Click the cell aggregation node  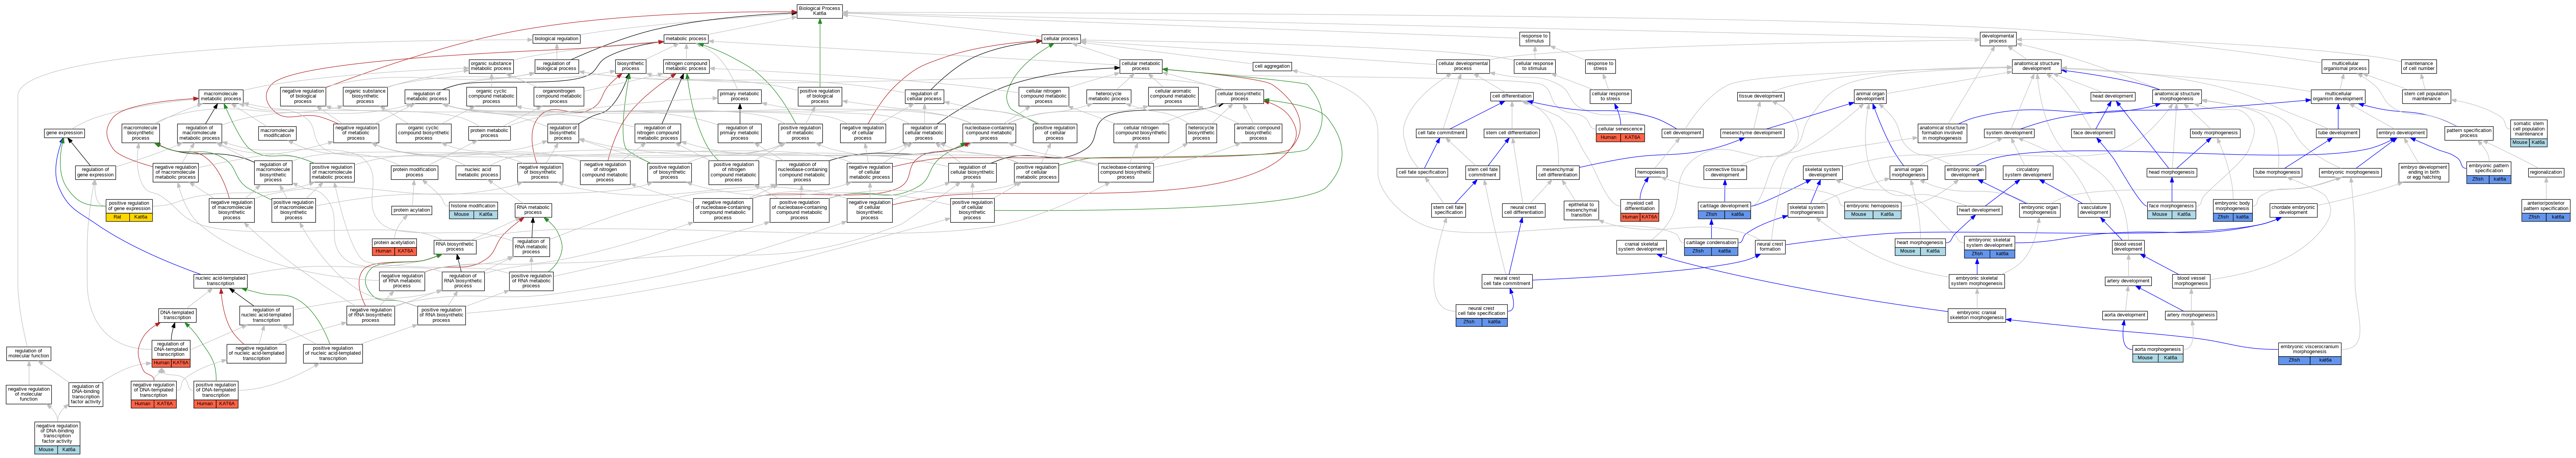[1272, 66]
